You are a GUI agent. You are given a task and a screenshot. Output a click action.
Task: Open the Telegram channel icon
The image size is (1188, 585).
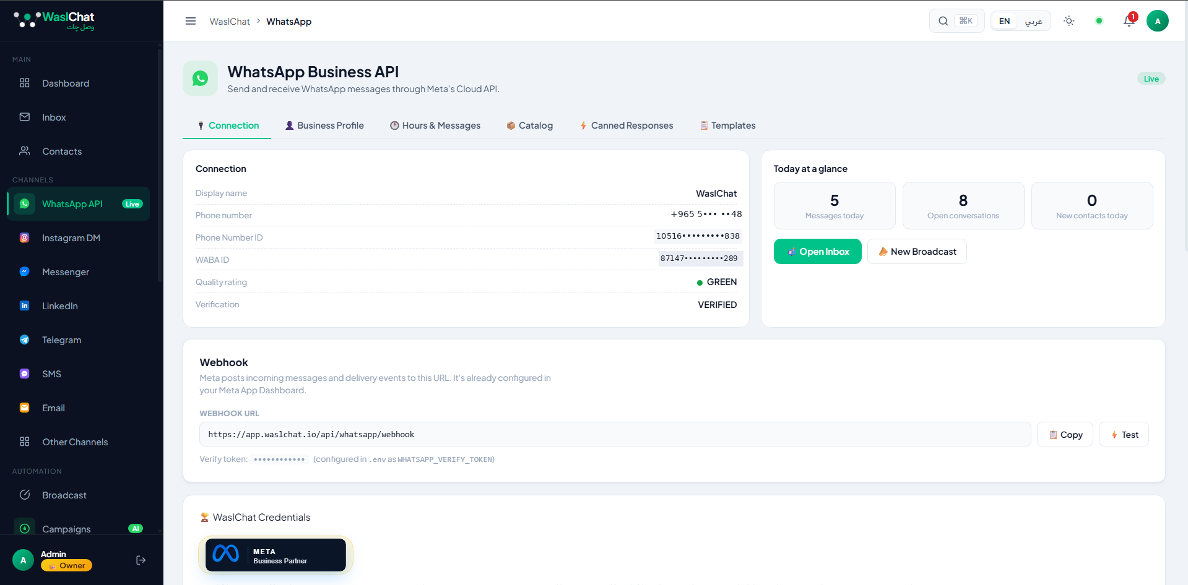pos(25,339)
